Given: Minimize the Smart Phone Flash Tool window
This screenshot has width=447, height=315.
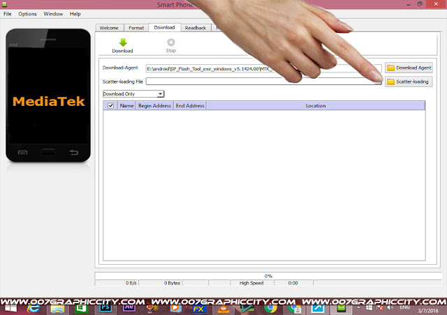Looking at the screenshot, I should click(x=408, y=5).
